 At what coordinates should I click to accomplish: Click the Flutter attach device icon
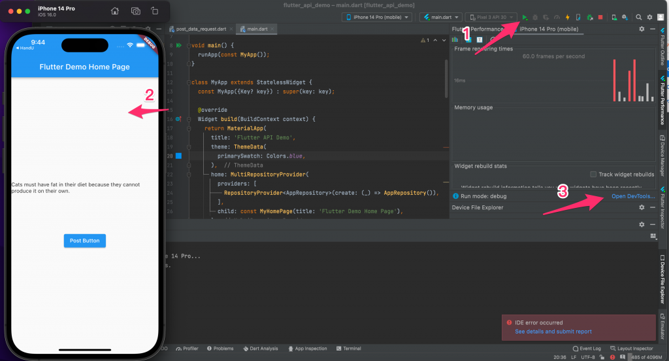[x=578, y=18]
